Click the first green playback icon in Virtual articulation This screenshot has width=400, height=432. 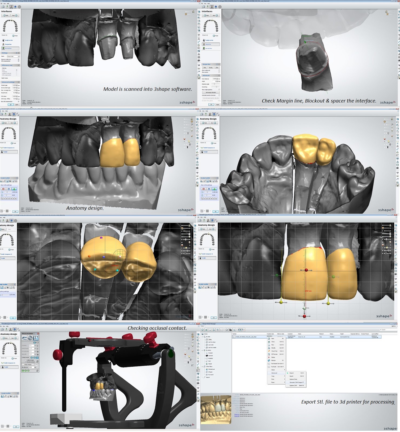point(23,371)
